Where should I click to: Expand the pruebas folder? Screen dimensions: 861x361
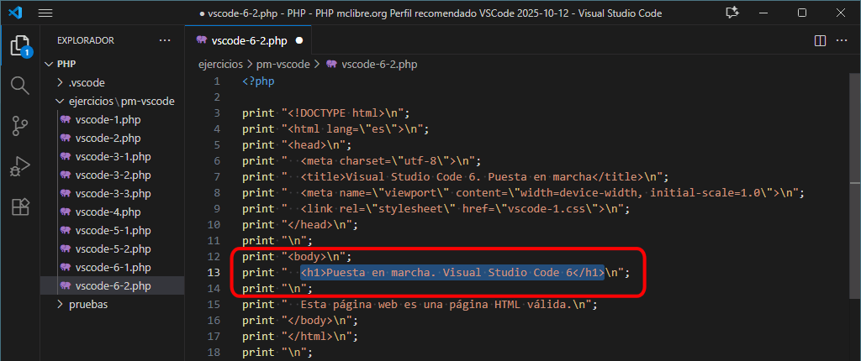(x=87, y=304)
